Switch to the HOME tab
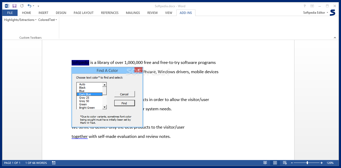341x168 pixels. [x=26, y=13]
